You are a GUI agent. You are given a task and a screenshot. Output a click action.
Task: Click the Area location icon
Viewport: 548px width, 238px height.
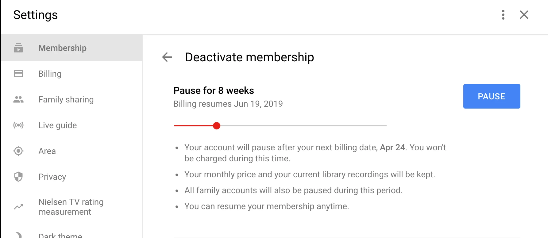click(x=18, y=151)
